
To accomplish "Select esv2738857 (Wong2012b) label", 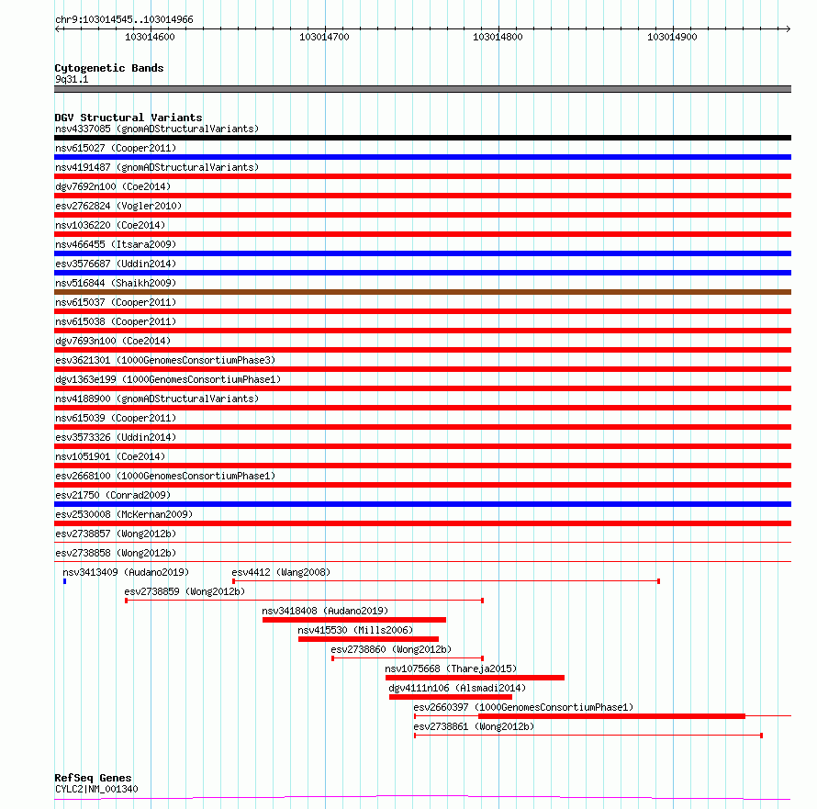I will click(116, 534).
